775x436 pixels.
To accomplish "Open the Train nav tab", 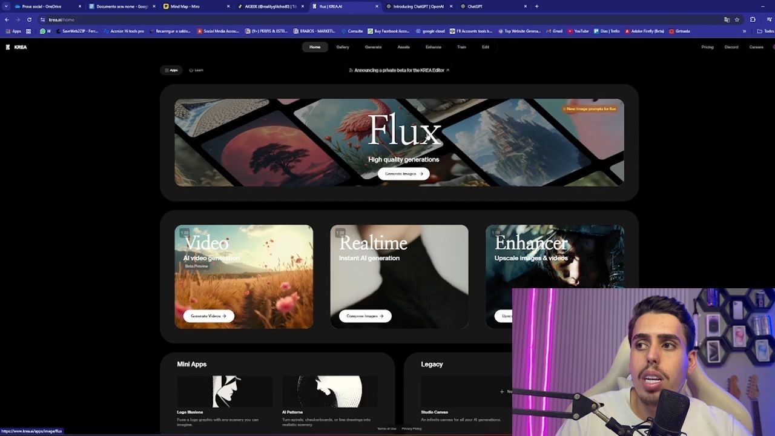I will click(x=461, y=47).
